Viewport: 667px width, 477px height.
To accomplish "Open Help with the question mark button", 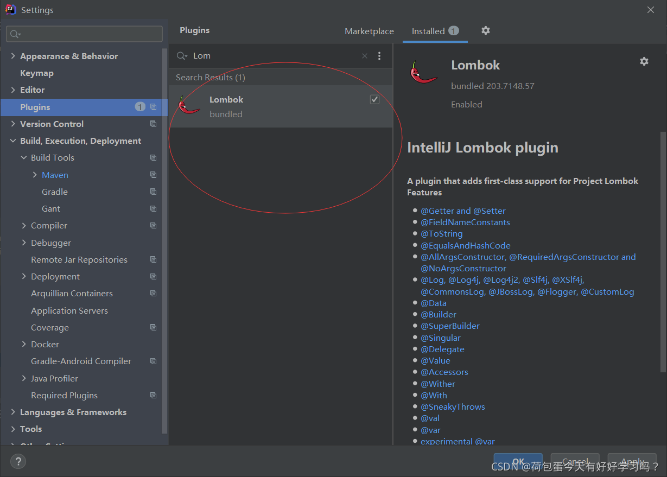I will (x=18, y=462).
